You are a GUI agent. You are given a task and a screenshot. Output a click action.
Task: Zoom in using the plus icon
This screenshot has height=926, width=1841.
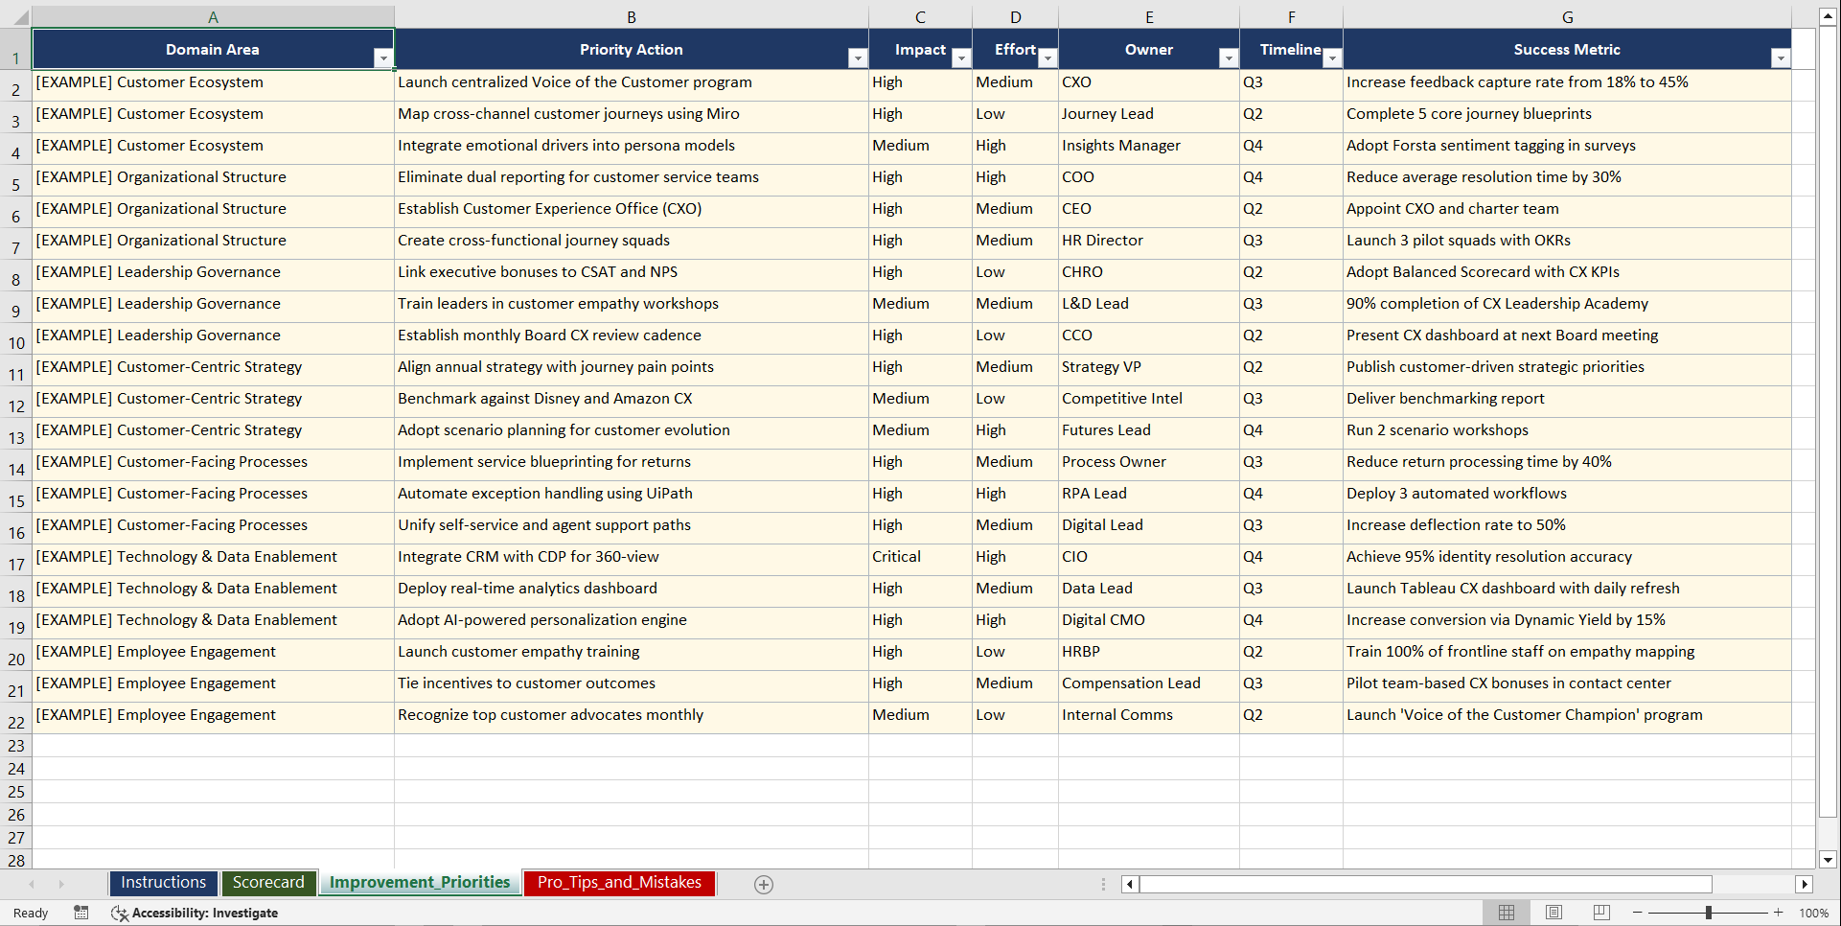[1778, 913]
